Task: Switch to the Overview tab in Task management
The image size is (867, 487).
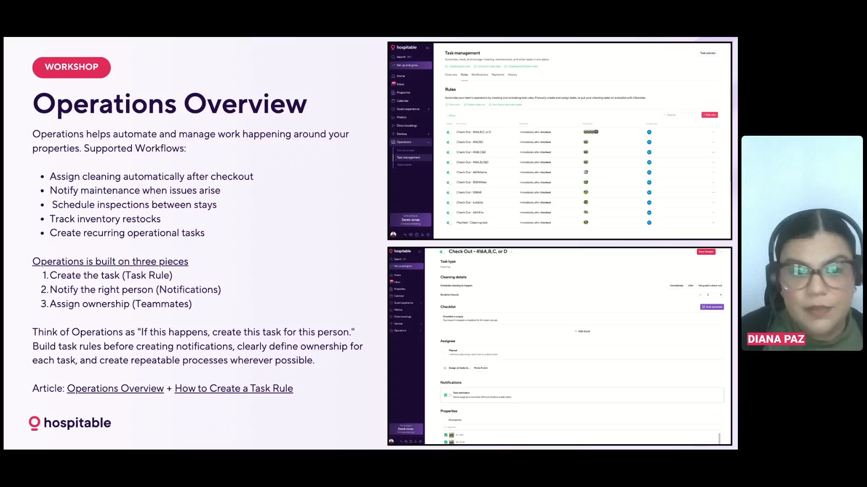Action: point(451,75)
